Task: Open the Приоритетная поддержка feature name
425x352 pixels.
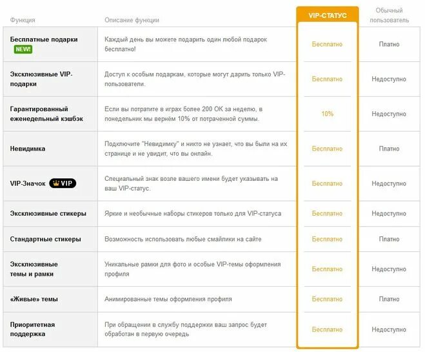Action: [x=32, y=329]
